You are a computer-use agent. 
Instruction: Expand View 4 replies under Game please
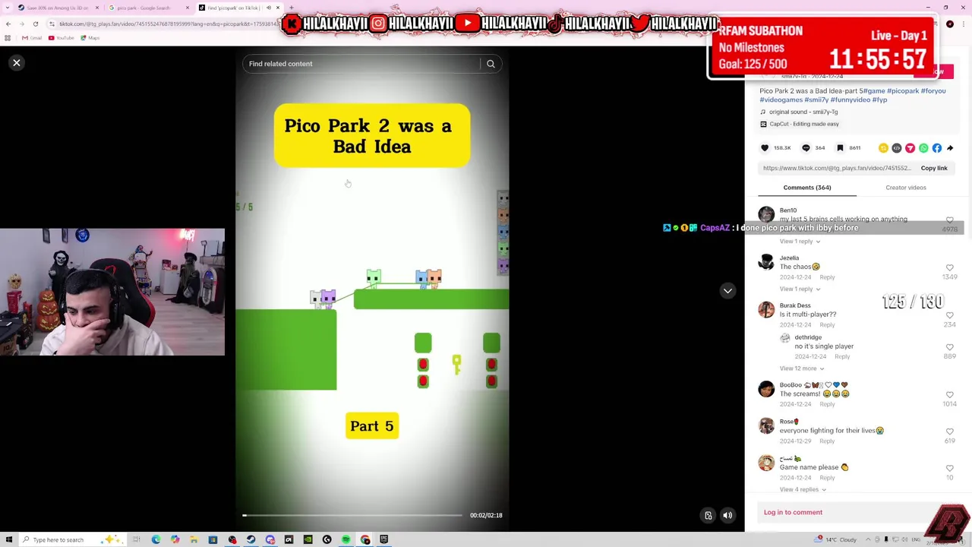(x=803, y=490)
